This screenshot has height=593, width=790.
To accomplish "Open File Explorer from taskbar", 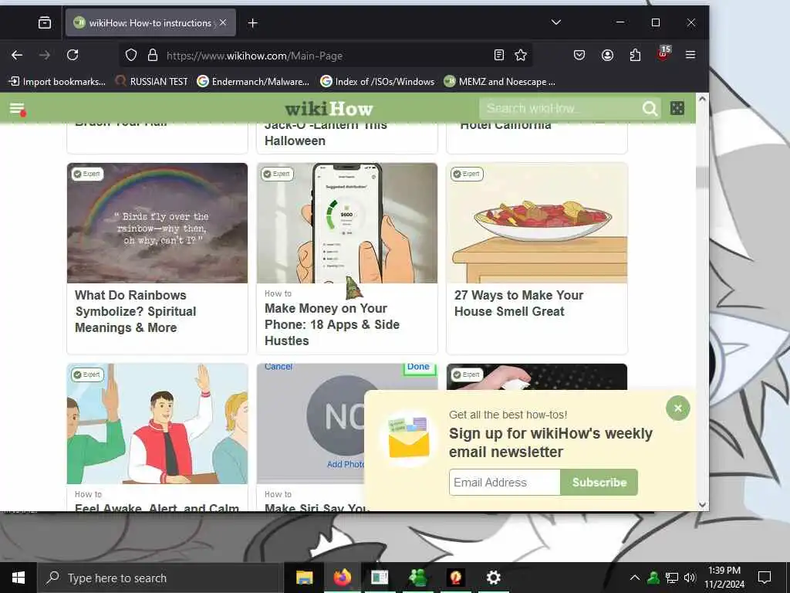I will pos(304,578).
